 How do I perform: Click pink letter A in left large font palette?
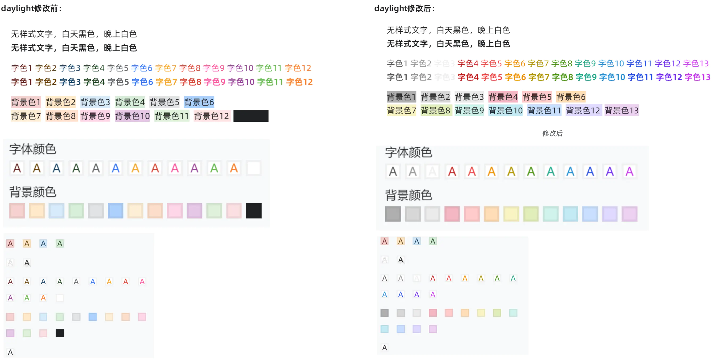point(175,168)
